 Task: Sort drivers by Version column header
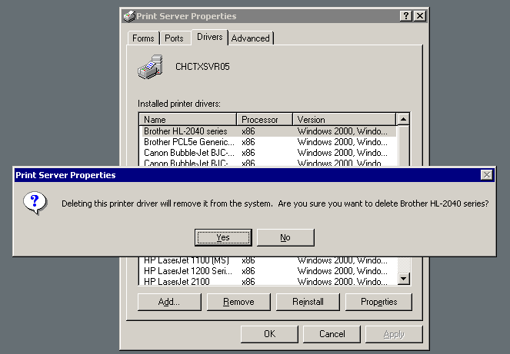point(345,120)
